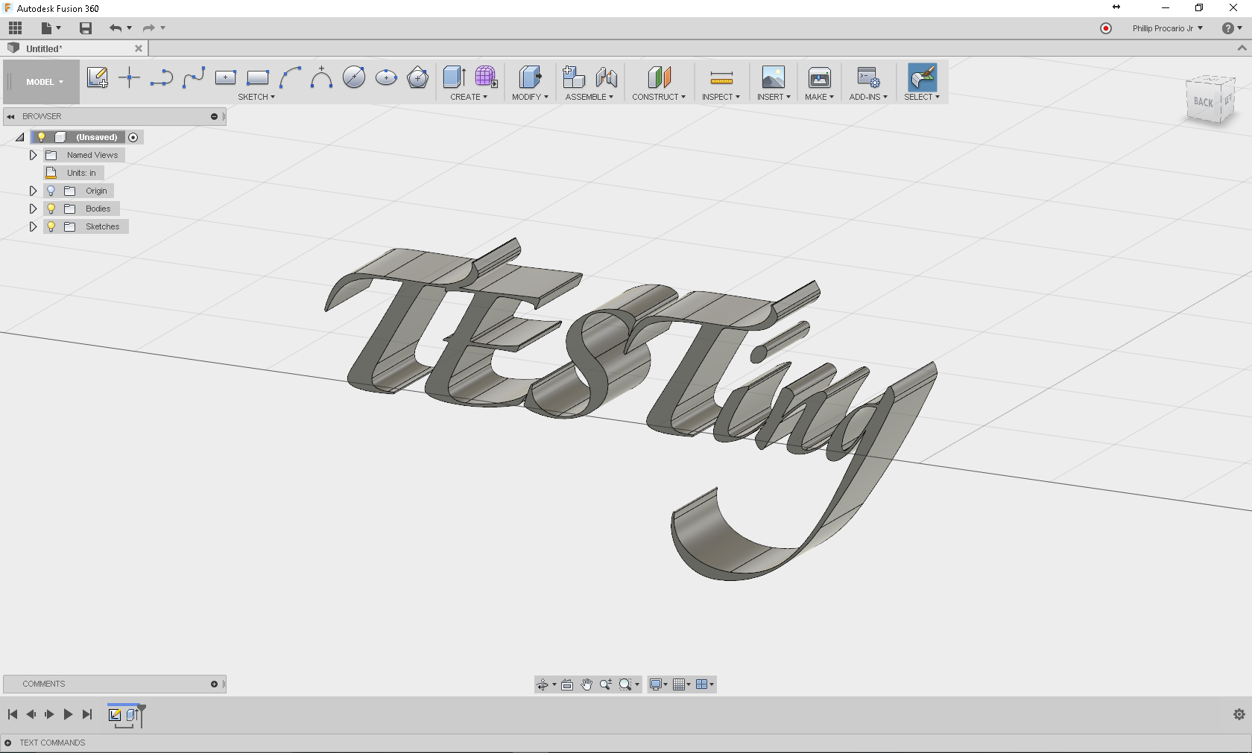Open the data panel grid icon
This screenshot has width=1252, height=753.
15,28
